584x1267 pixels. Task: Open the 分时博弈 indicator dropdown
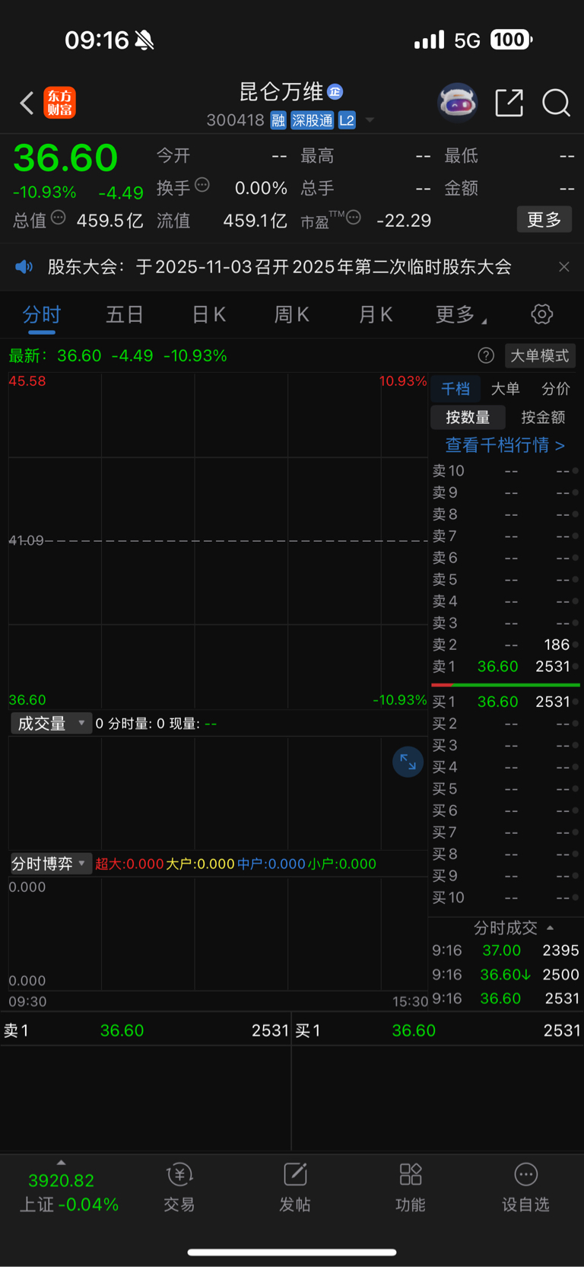(x=51, y=863)
